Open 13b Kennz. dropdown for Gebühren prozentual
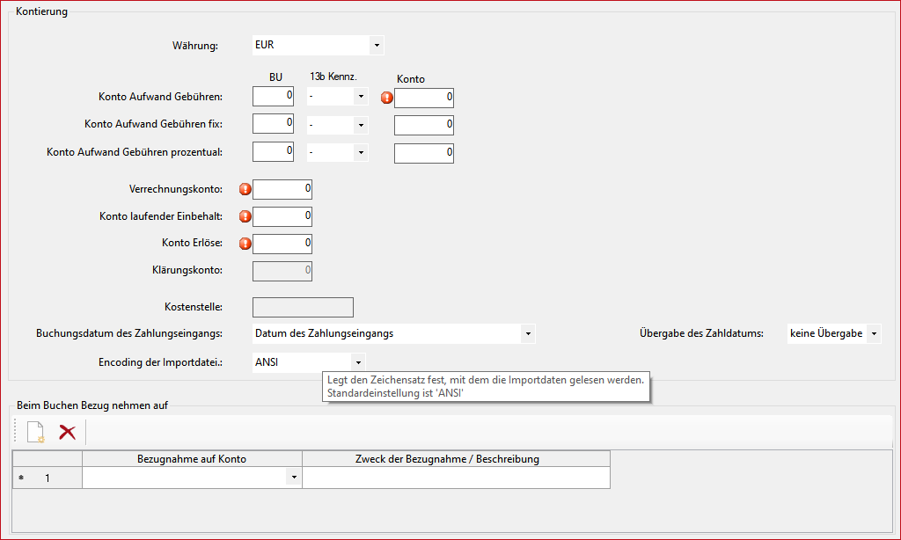 (360, 153)
